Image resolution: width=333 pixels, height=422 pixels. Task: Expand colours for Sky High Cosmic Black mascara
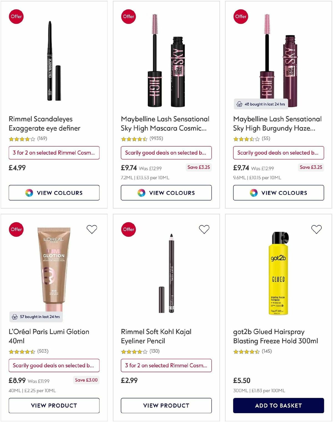click(166, 193)
